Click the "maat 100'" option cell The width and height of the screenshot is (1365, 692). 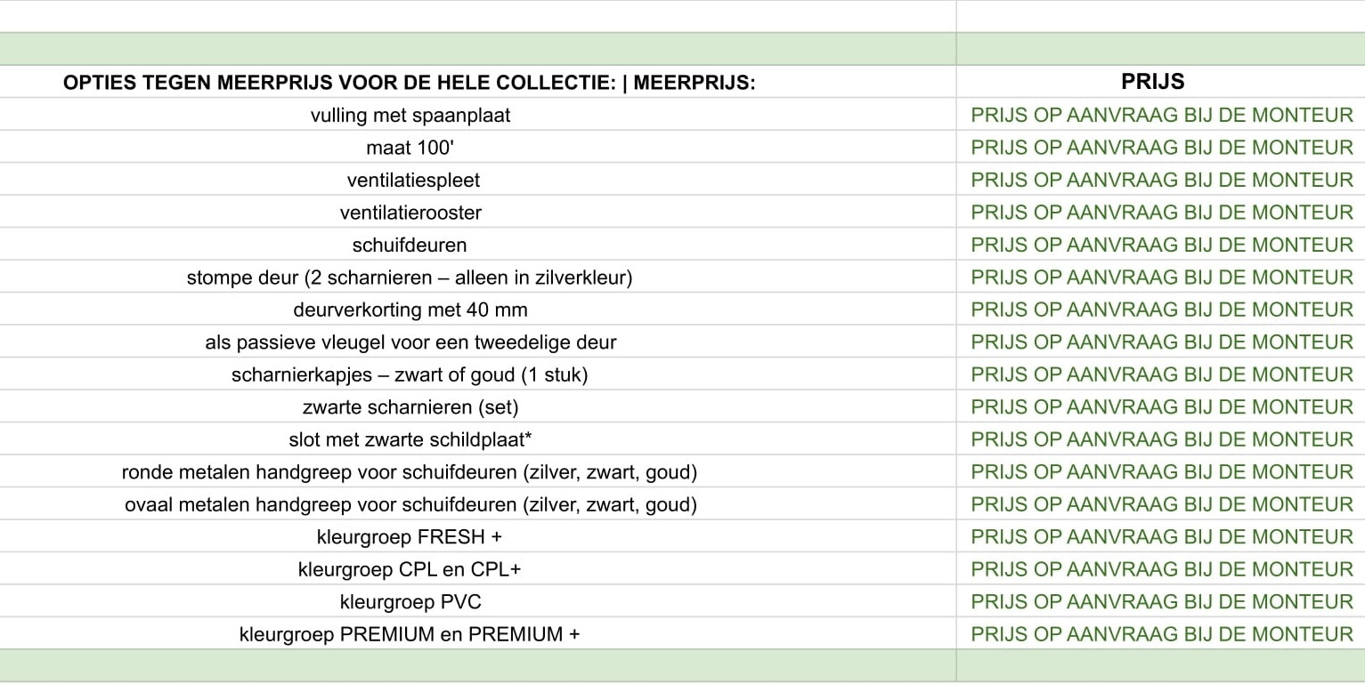tap(410, 148)
